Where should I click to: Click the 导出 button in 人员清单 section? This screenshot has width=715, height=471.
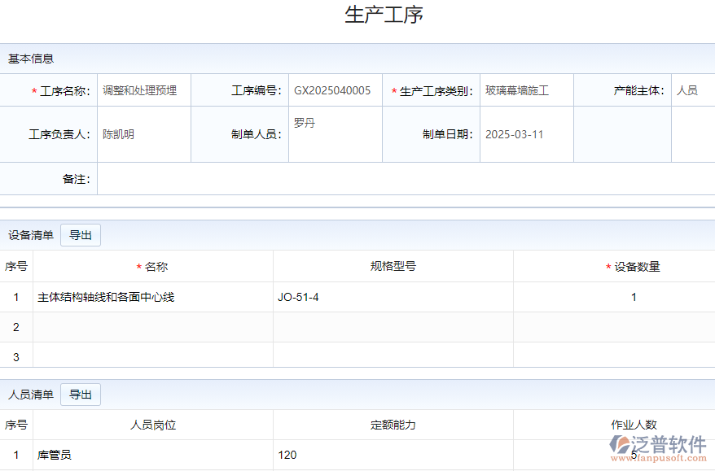pyautogui.click(x=80, y=394)
